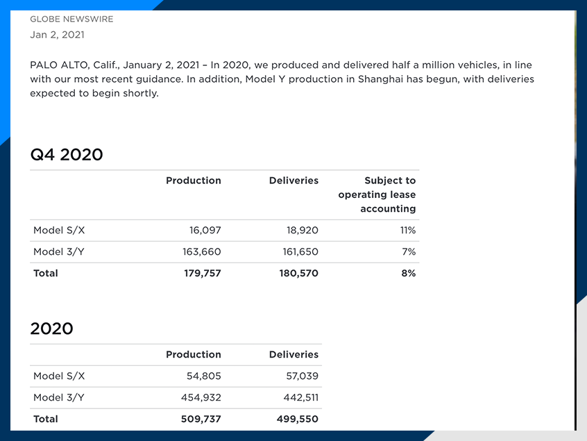Select the 163,660 production value

tap(202, 252)
